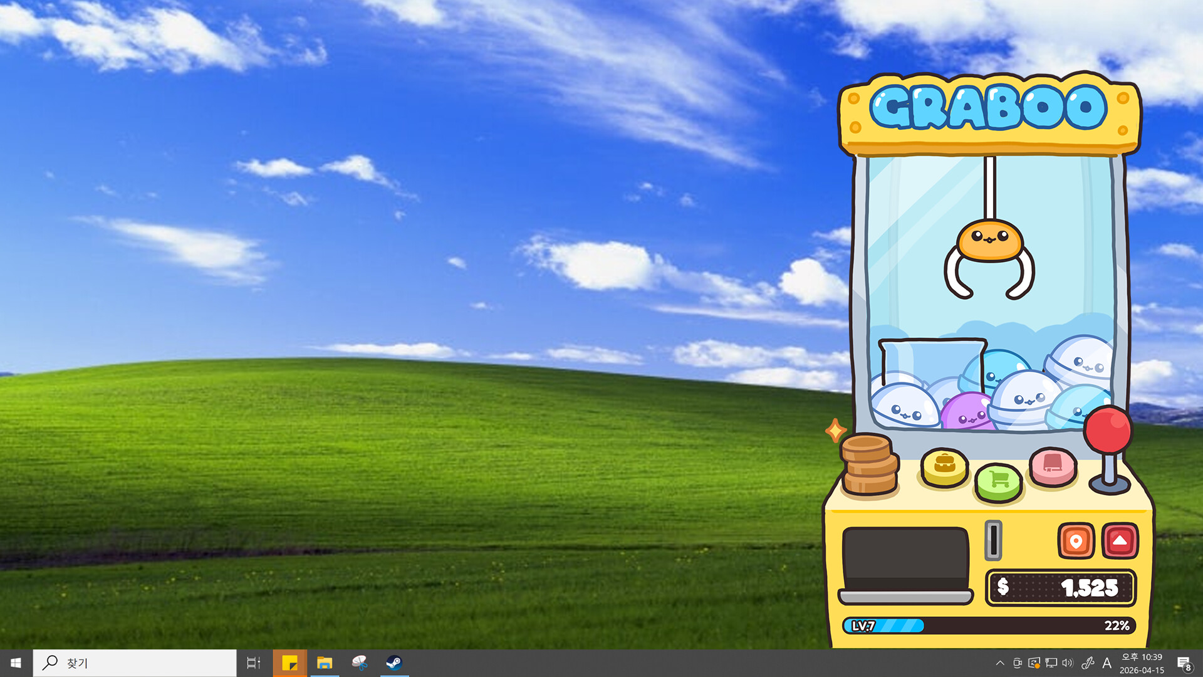This screenshot has height=677, width=1203.
Task: Grab the red joystick knob
Action: (x=1108, y=429)
